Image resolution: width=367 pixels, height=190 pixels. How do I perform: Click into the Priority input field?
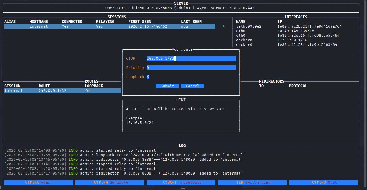191,68
